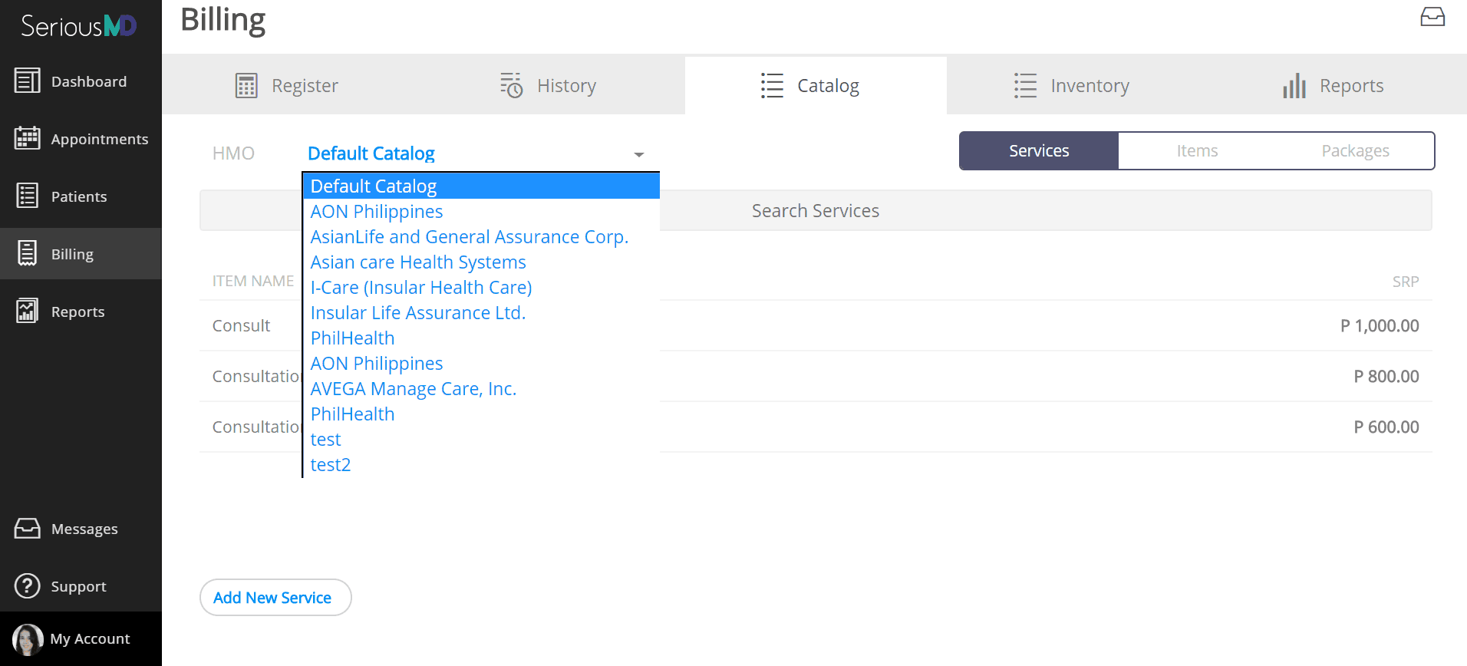The height and width of the screenshot is (666, 1467).
Task: Click the My Account avatar photo
Action: coord(28,639)
